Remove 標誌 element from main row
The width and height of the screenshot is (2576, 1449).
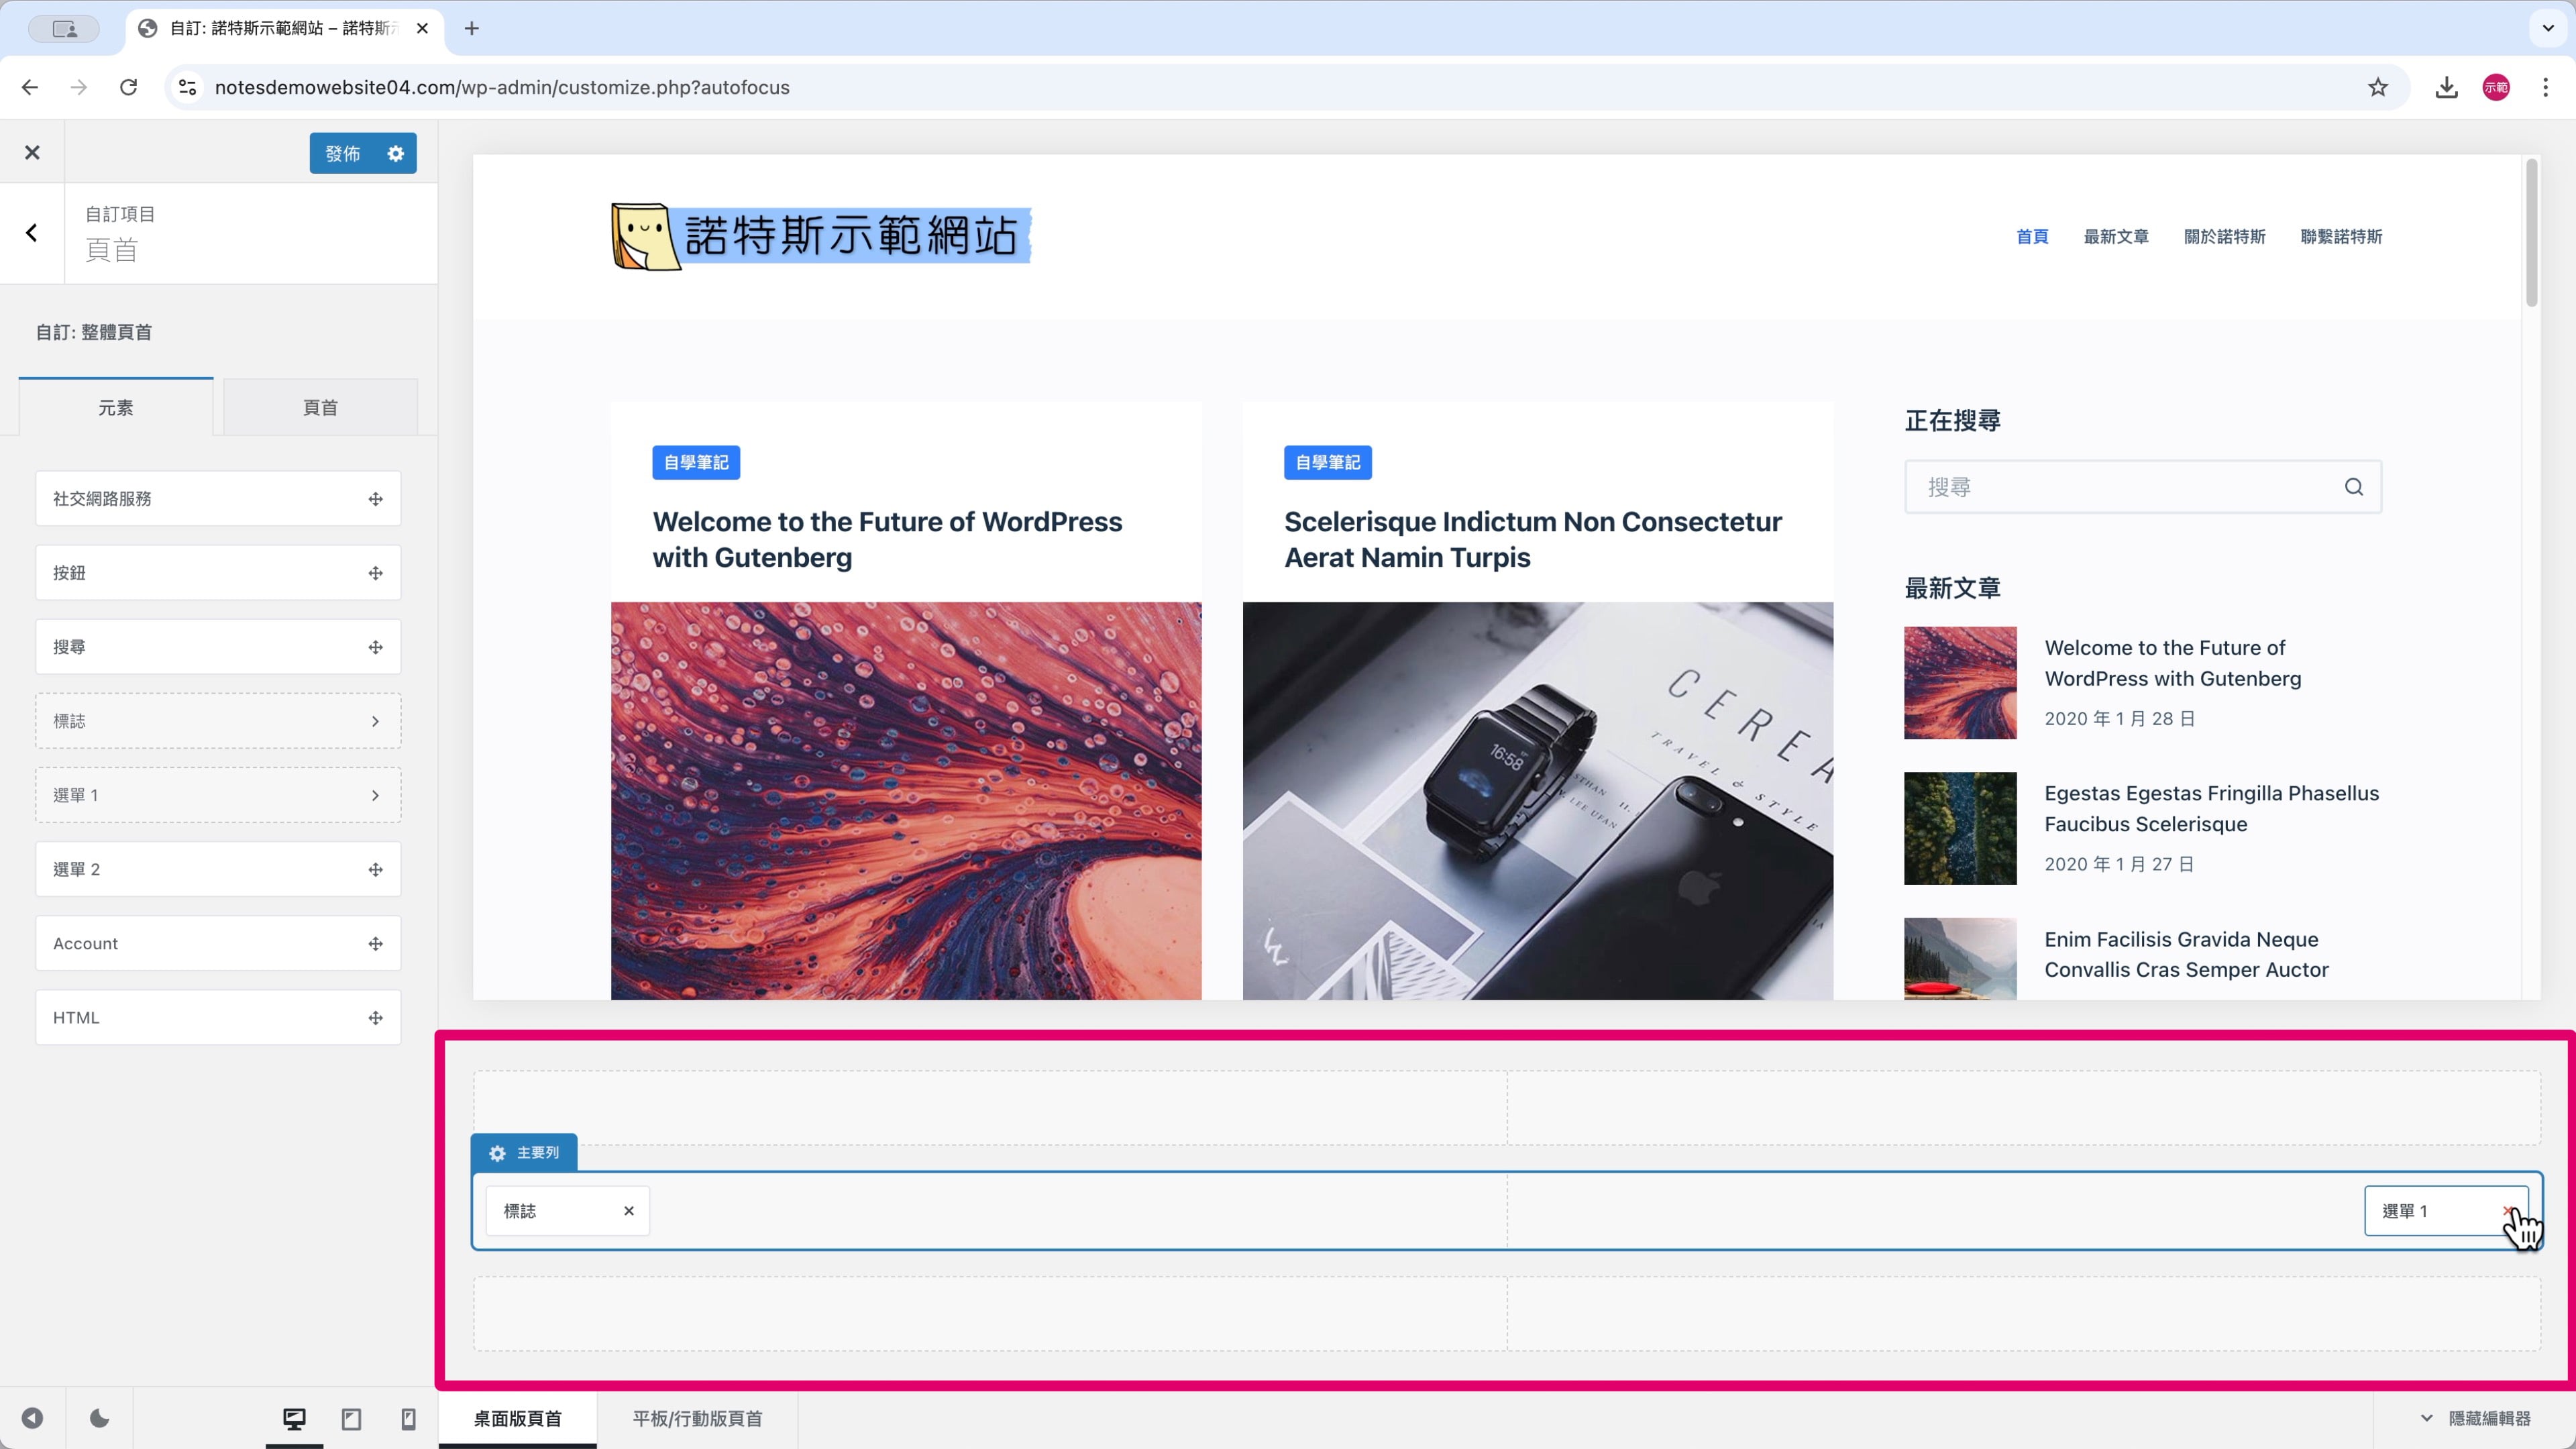click(629, 1211)
